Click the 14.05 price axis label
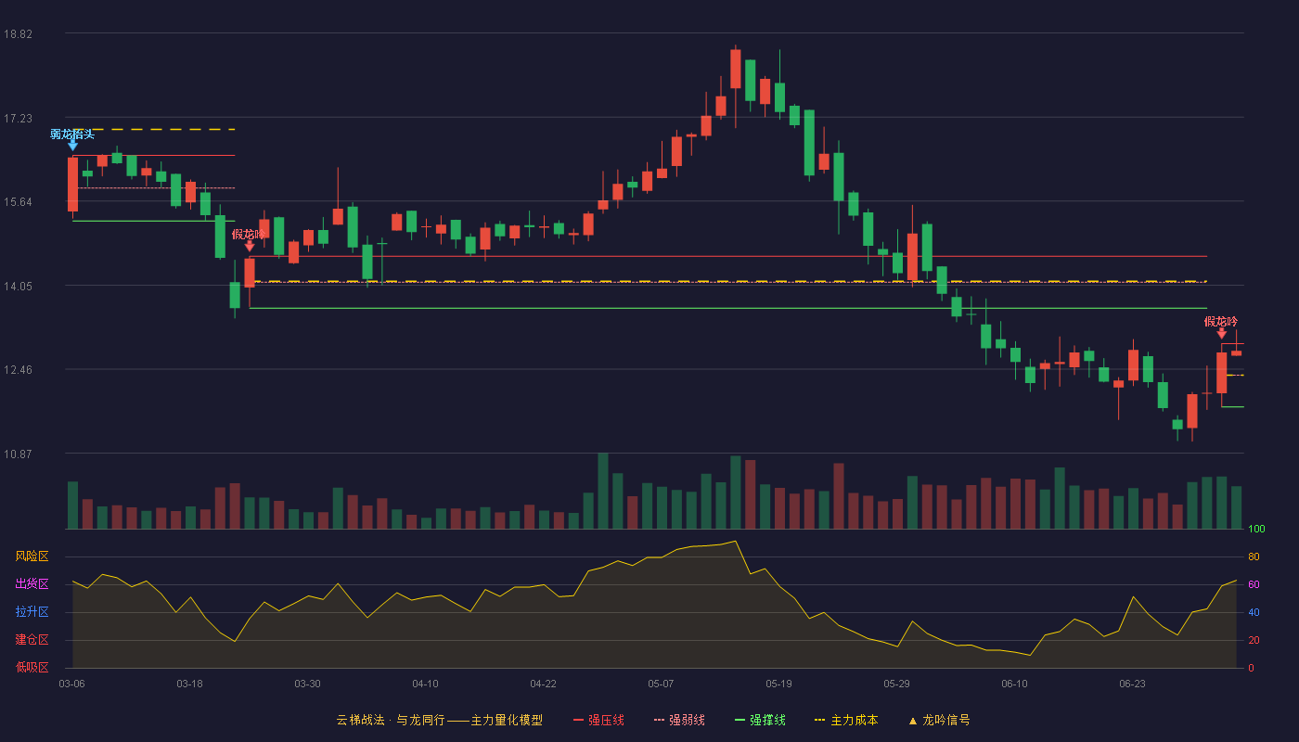This screenshot has width=1299, height=742. (18, 287)
